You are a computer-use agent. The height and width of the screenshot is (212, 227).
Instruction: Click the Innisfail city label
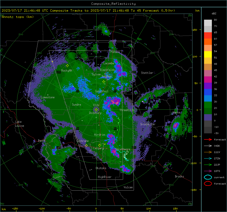point(102,91)
